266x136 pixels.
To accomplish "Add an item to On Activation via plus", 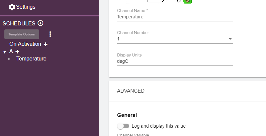I will tap(46, 44).
